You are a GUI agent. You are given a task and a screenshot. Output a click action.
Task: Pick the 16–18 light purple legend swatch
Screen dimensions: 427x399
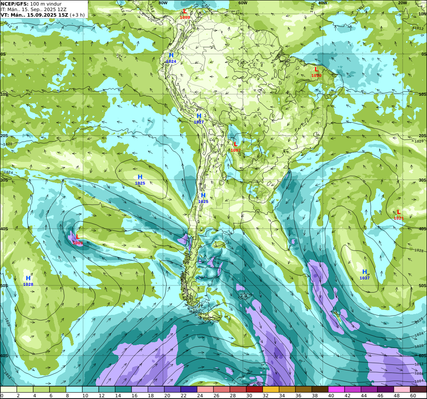[x=140, y=389]
